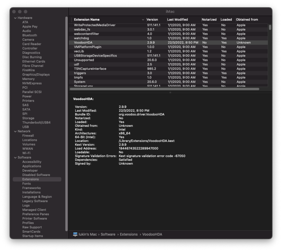282x251 pixels.
Task: Click the extension list vertical scrollbar
Action: tap(270, 27)
